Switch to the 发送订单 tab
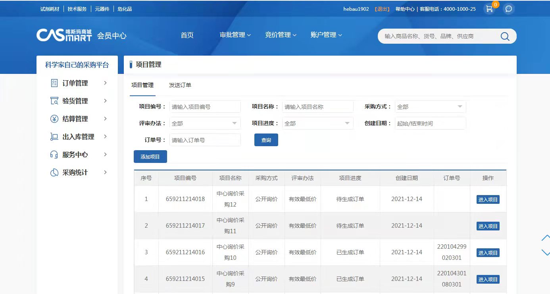 point(180,85)
